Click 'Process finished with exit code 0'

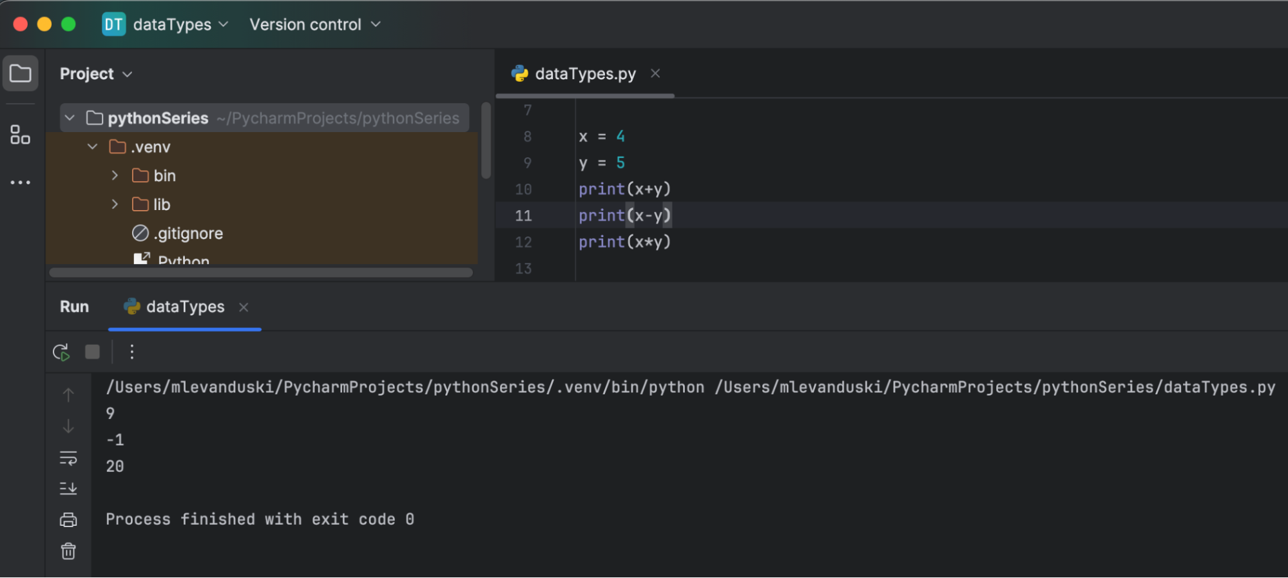(260, 519)
